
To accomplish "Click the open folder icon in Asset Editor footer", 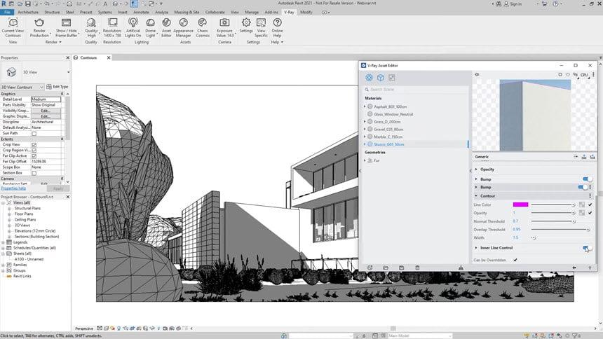I will pos(386,268).
